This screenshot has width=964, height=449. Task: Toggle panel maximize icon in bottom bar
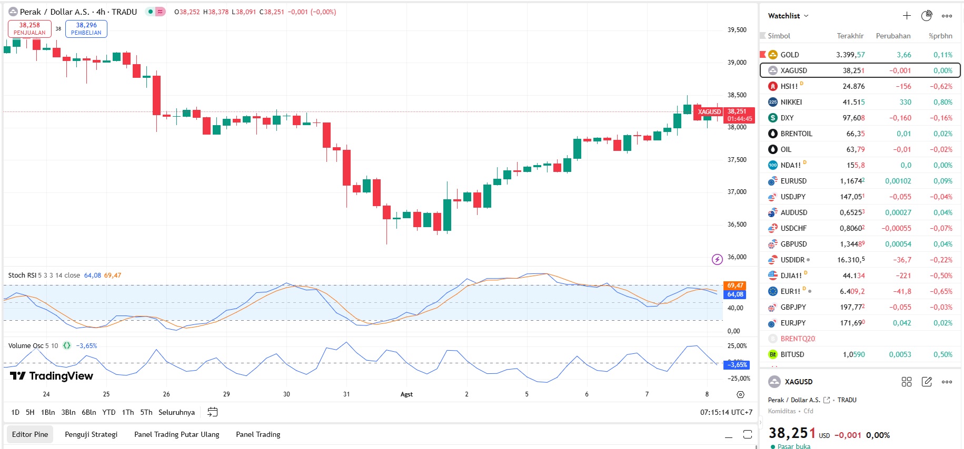click(747, 434)
